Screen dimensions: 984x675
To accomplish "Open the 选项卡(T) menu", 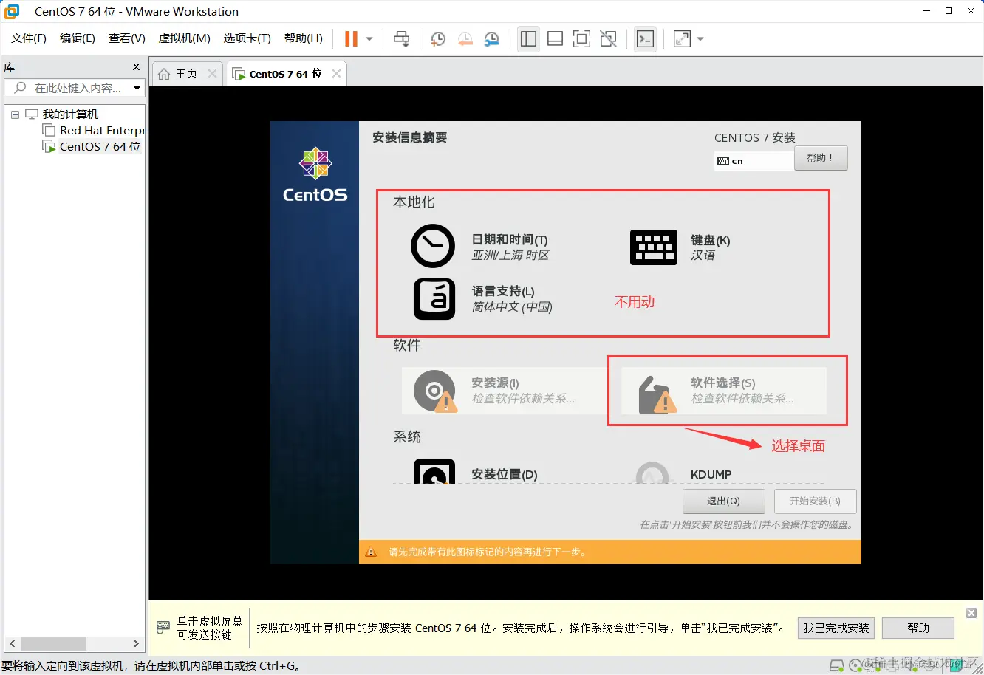I will click(247, 38).
